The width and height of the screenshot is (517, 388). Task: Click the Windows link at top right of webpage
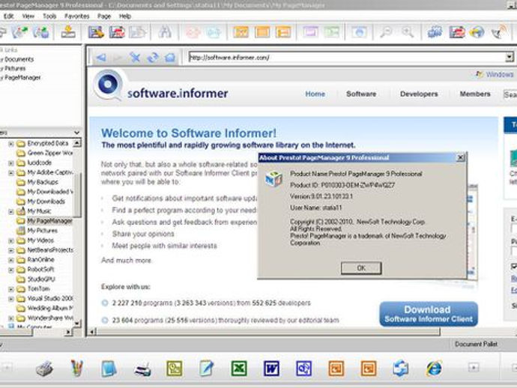coord(500,74)
